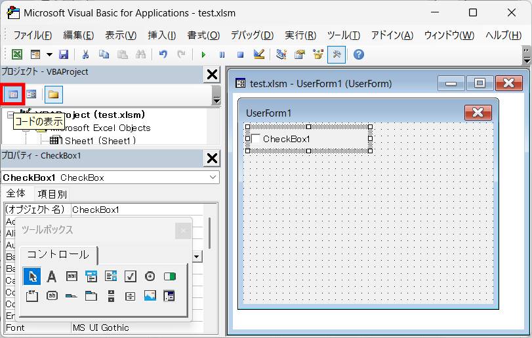Select the ScrollBar tool in the toolbox
The height and width of the screenshot is (338, 532).
[111, 295]
